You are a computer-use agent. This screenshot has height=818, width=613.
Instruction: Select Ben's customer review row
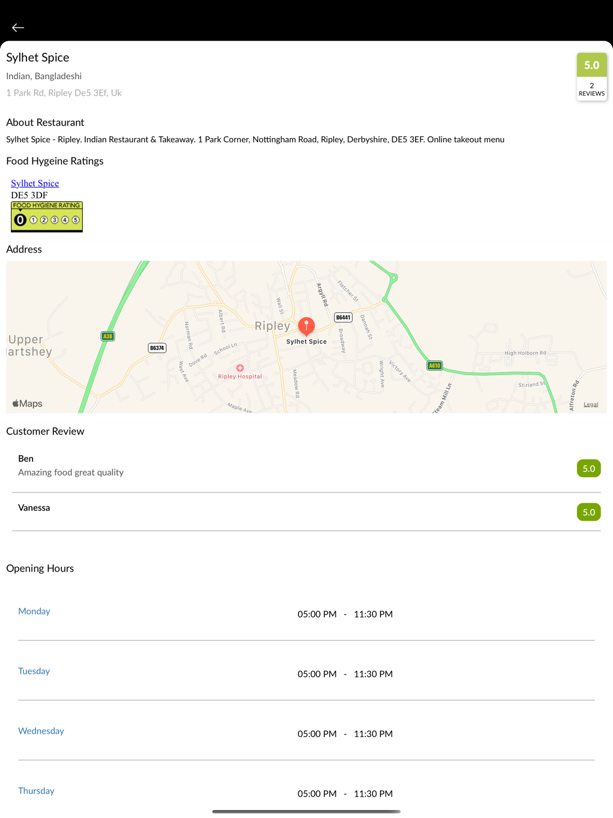pos(294,466)
